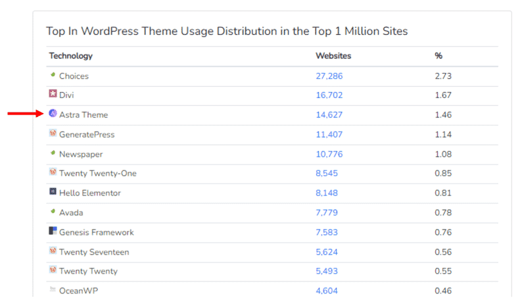Screen dimensions: 522x300
Task: Click the 0.81 percentage value
Action: [x=443, y=193]
